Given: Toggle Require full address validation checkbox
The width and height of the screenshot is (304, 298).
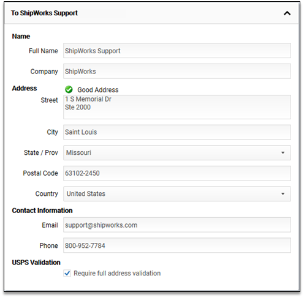Looking at the screenshot, I should tap(67, 273).
